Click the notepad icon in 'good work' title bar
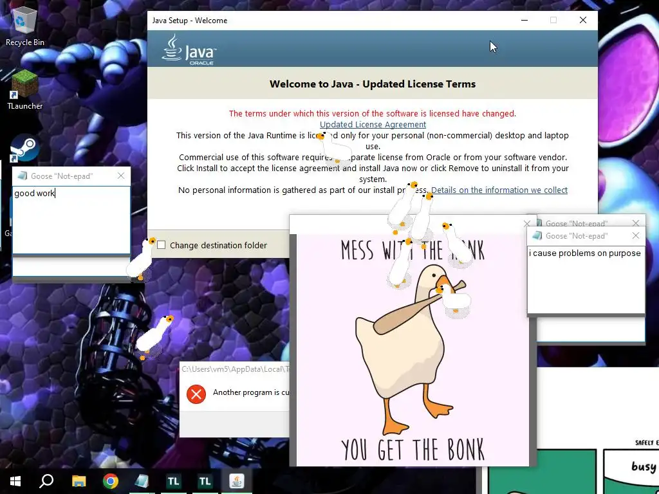The height and width of the screenshot is (494, 659). click(22, 176)
